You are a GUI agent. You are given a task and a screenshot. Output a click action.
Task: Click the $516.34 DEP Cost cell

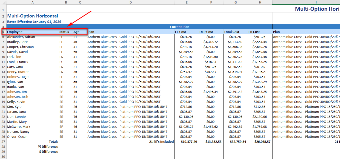point(211,62)
